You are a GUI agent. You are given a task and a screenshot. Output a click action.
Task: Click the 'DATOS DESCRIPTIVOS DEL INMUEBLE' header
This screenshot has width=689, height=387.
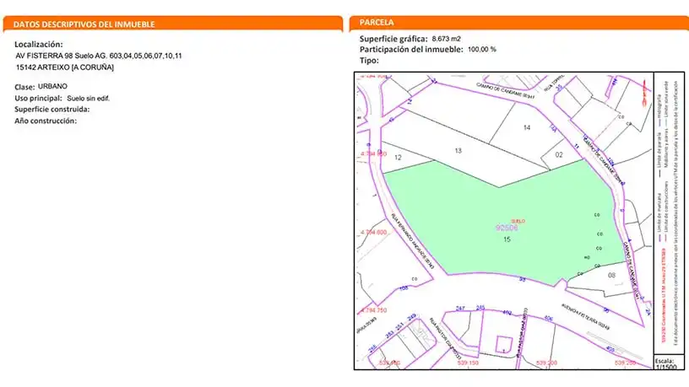pos(84,24)
